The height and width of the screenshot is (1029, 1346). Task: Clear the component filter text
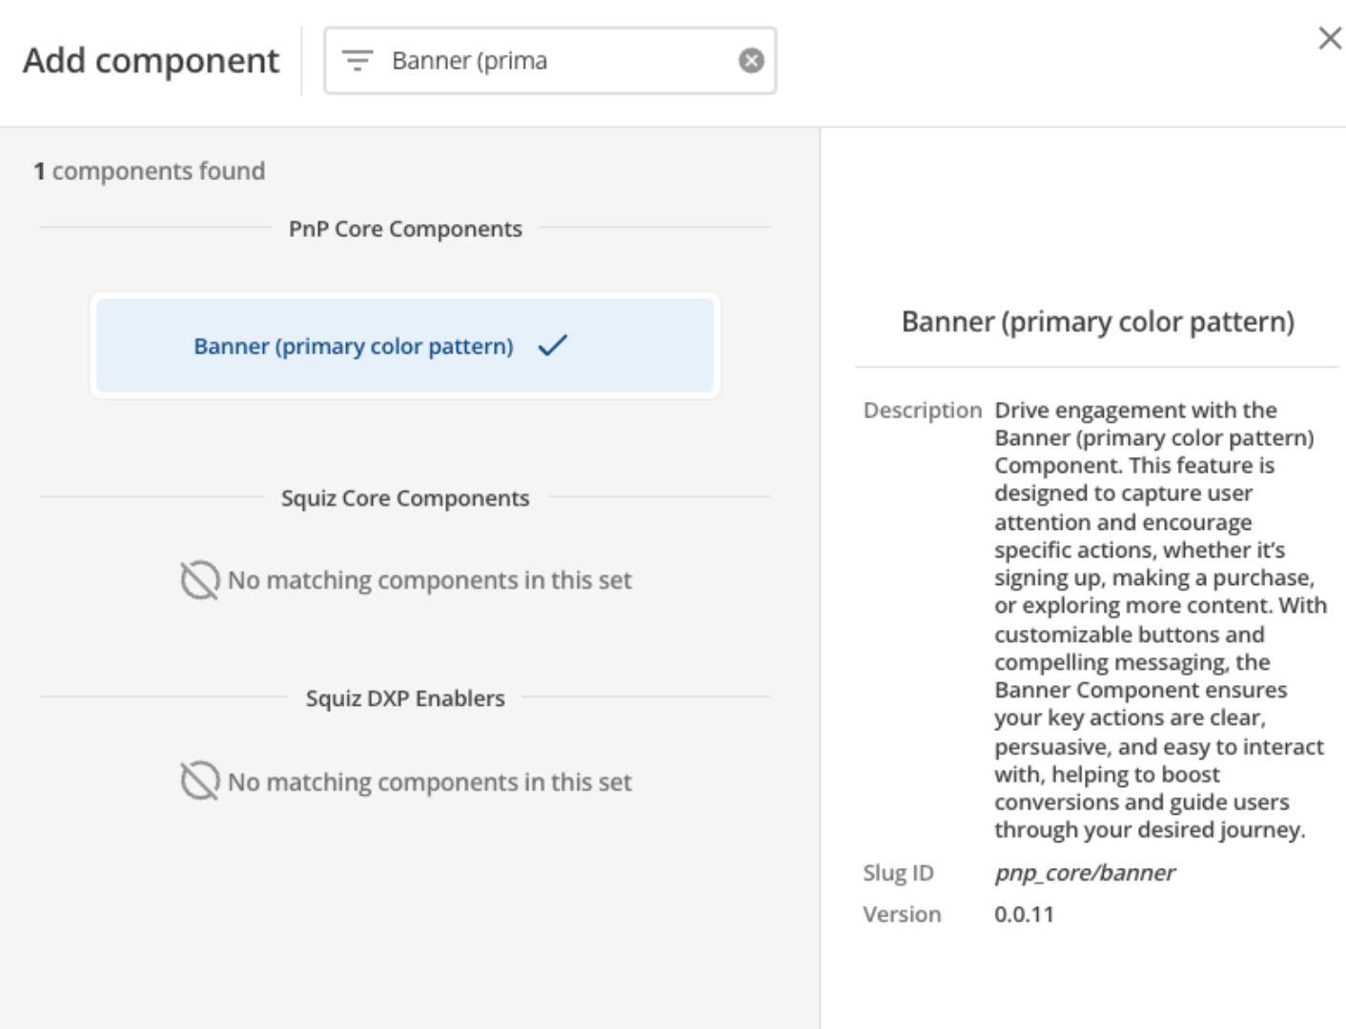coord(751,61)
